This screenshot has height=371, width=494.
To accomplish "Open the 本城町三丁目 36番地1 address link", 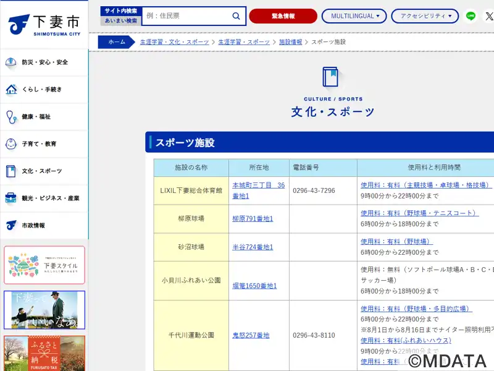I will pyautogui.click(x=258, y=190).
